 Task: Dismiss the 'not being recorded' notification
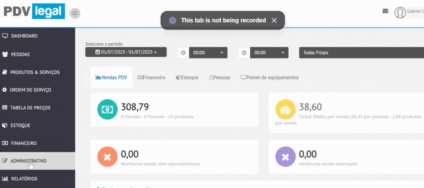pos(274,20)
